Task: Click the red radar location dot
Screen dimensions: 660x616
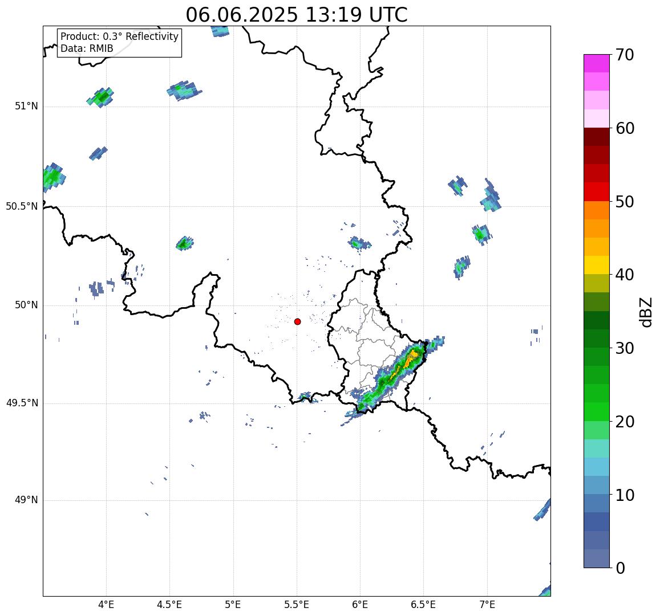Action: (298, 321)
